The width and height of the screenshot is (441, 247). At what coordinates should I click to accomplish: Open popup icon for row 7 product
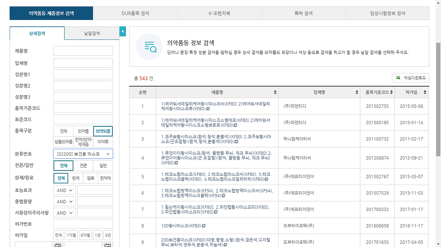point(216,212)
